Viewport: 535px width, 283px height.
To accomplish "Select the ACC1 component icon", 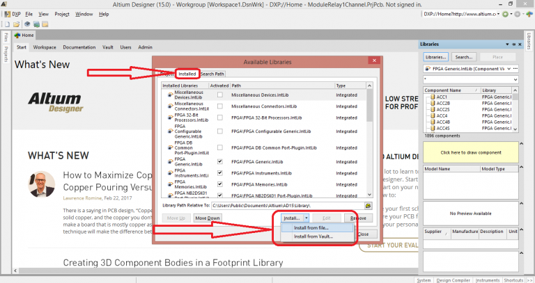I will (433, 97).
